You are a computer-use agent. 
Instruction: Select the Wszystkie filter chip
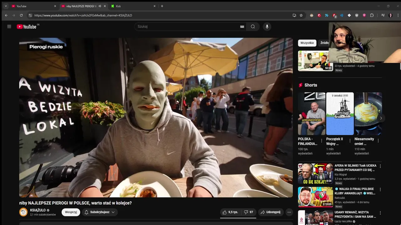tap(307, 43)
